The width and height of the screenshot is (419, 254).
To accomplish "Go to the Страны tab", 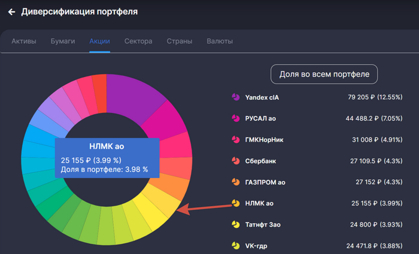I will pos(180,41).
